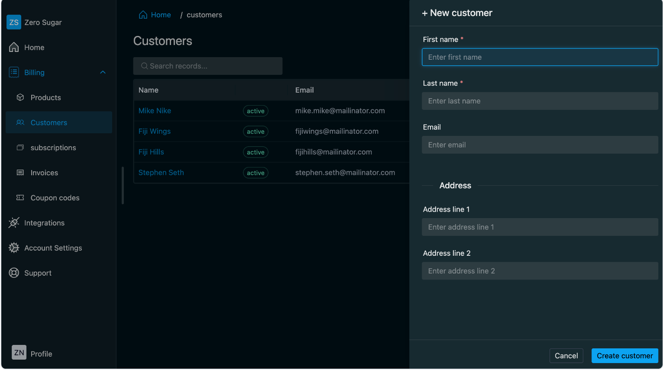Click the Zero Sugar ZS logo icon
Viewport: 663px width, 370px height.
(x=14, y=23)
